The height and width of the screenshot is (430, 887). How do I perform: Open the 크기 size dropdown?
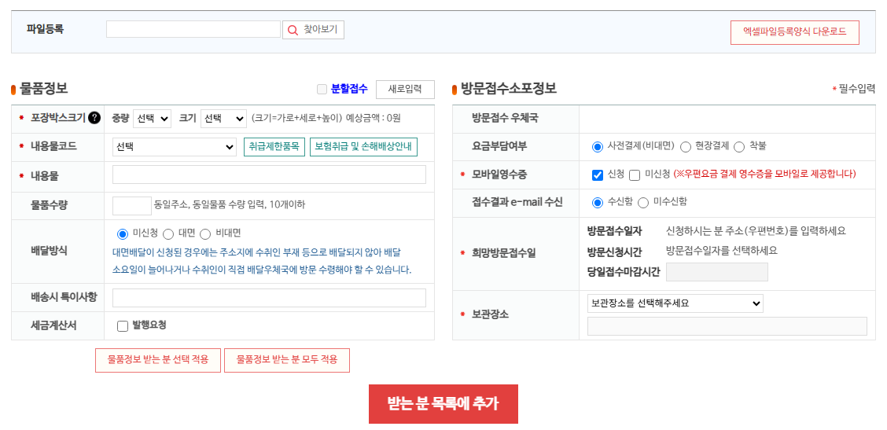223,119
